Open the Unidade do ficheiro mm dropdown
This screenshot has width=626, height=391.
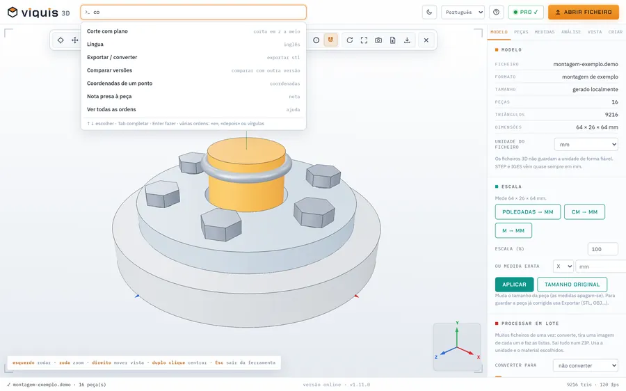click(x=586, y=144)
